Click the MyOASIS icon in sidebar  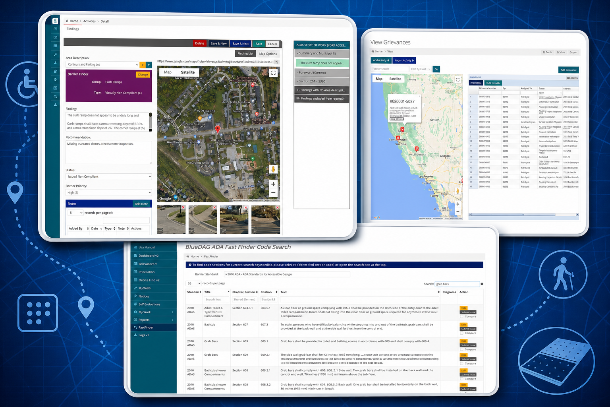click(x=135, y=288)
